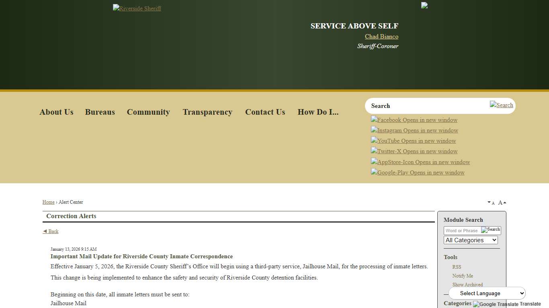Increase text size with large A control
The image size is (549, 308).
pos(501,203)
